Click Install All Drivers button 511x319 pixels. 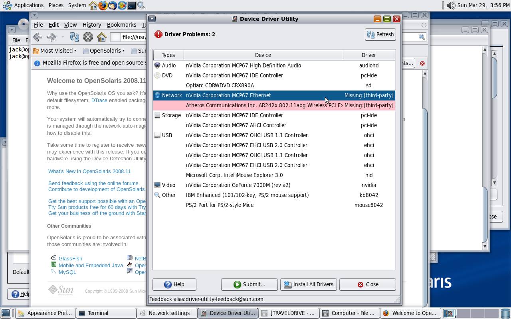(x=309, y=284)
